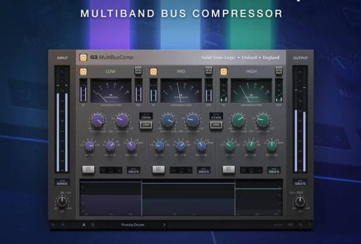Click the Solid State Logic Oxford England text

[240, 58]
